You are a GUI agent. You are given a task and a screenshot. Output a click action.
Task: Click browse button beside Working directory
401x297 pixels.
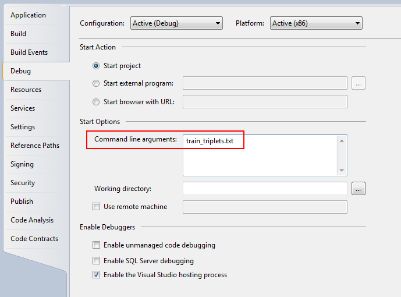(x=359, y=189)
